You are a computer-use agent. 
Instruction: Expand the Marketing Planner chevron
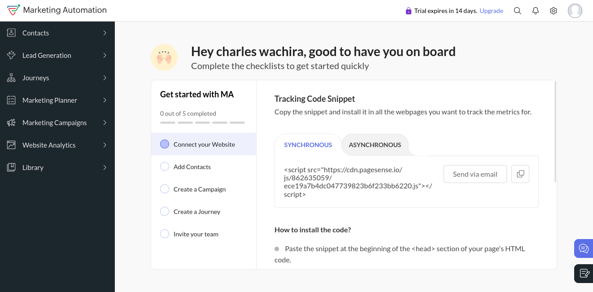point(105,100)
